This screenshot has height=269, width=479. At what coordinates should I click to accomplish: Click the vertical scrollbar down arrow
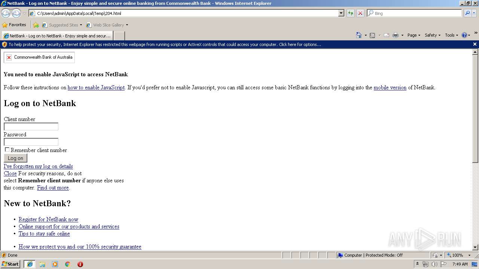tap(475, 247)
